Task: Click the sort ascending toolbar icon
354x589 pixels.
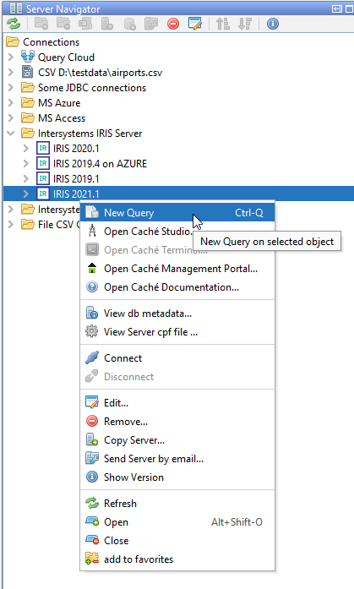Action: [x=222, y=24]
